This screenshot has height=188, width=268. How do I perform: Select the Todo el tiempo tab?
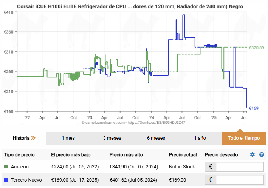click(x=244, y=138)
